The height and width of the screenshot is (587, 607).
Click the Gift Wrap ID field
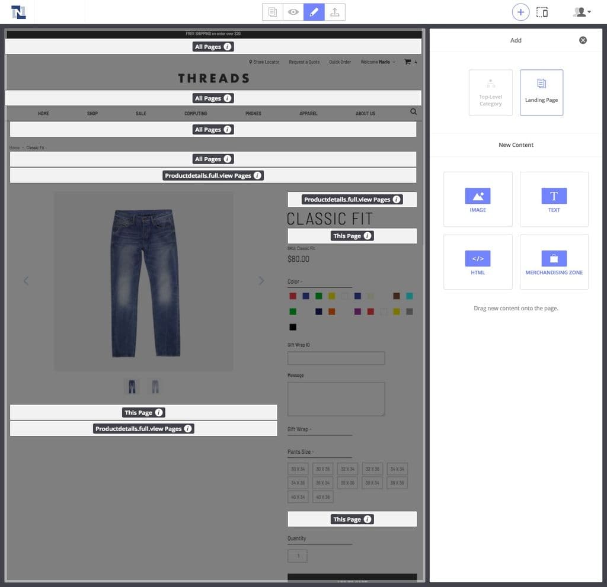(x=336, y=358)
